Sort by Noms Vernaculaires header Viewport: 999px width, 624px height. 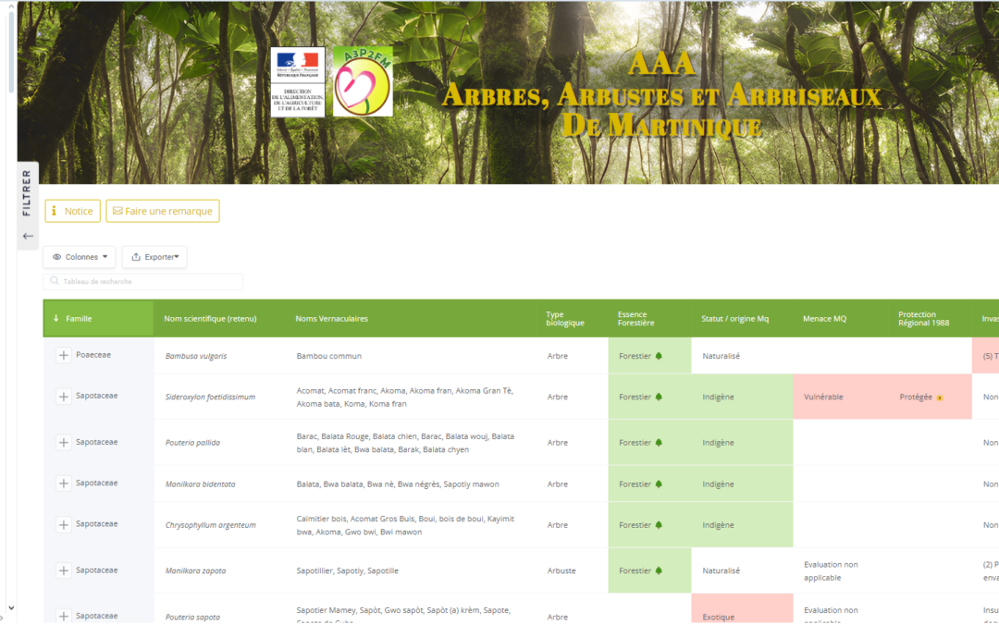point(331,318)
